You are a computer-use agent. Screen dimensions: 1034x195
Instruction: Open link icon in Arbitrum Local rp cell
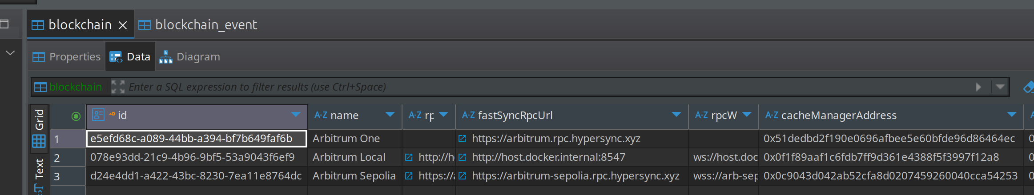coord(409,157)
